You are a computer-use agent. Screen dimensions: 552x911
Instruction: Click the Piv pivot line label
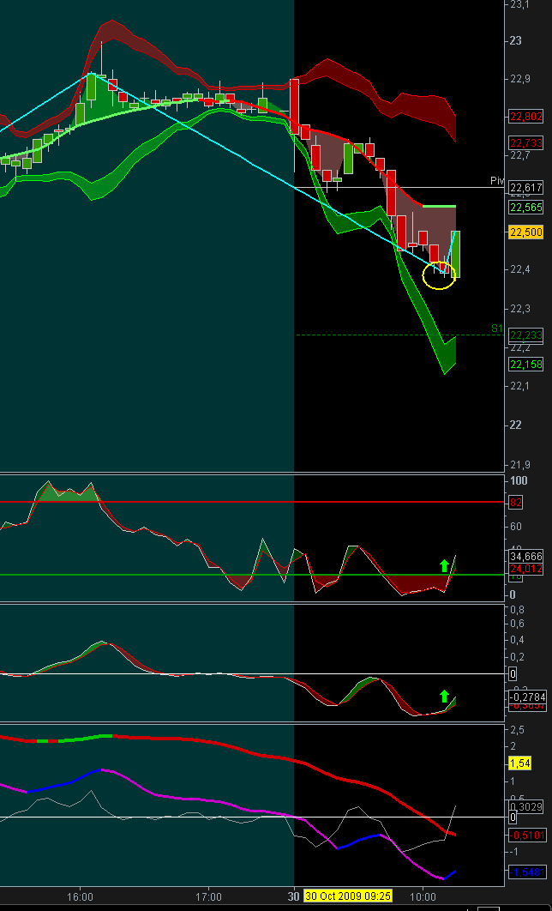497,181
